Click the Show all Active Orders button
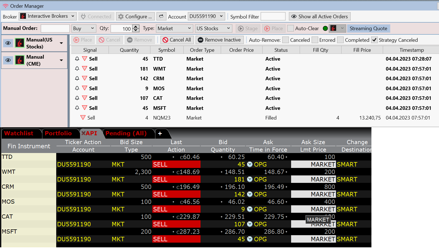The width and height of the screenshot is (439, 249). [319, 17]
